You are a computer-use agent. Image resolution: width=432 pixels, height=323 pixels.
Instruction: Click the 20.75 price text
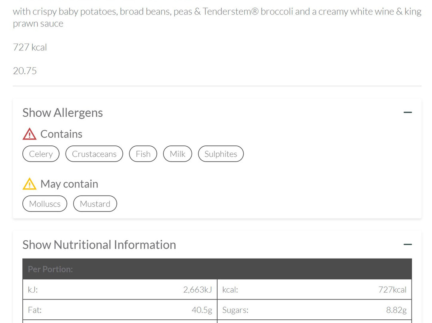click(25, 71)
